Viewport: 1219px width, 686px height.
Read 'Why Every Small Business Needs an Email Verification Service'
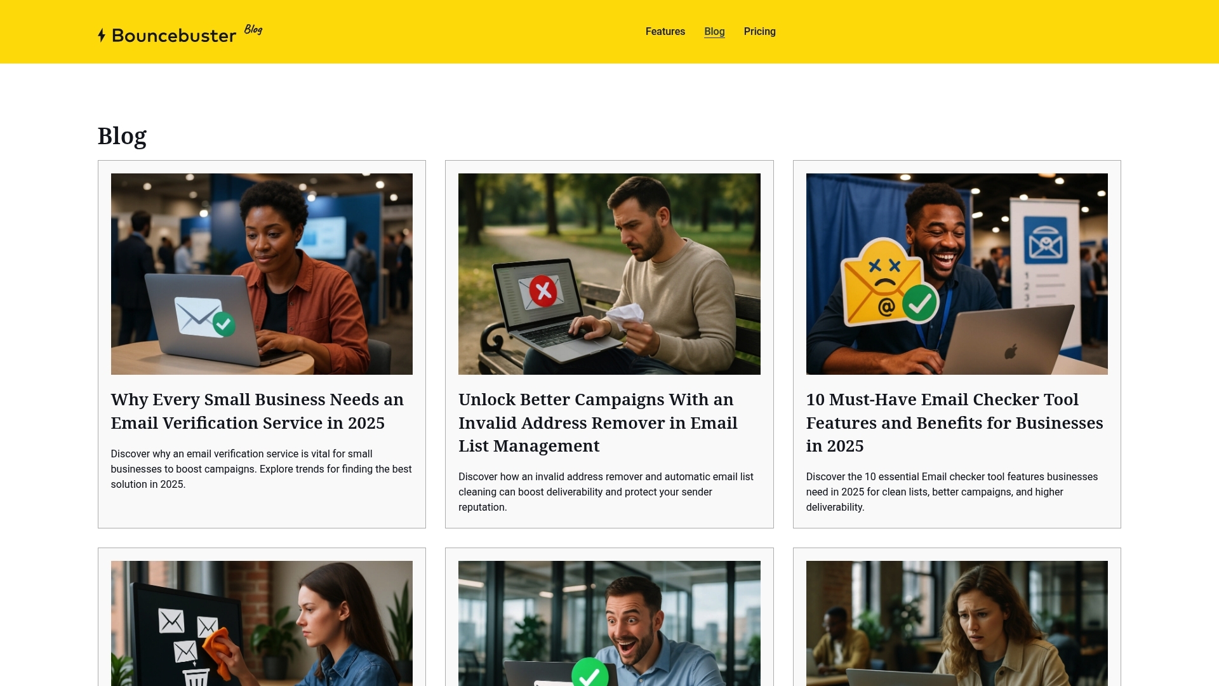pyautogui.click(x=257, y=411)
